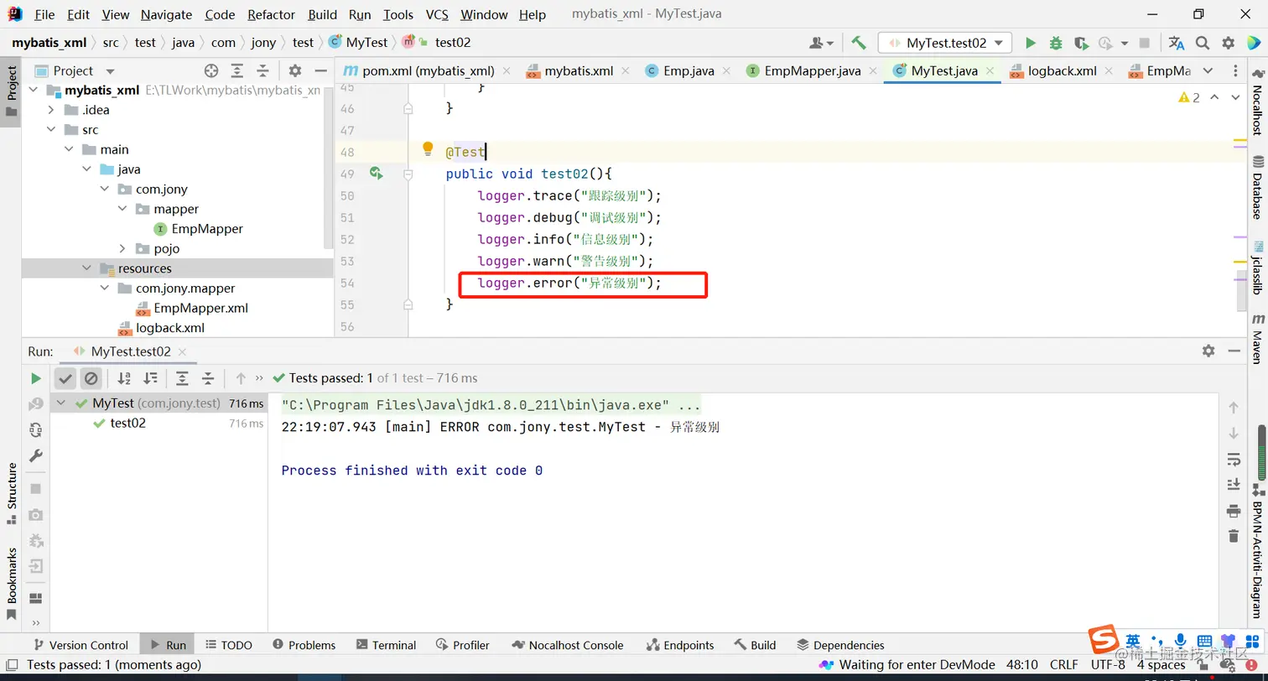Go to next highlighted problem arrow

[1235, 98]
